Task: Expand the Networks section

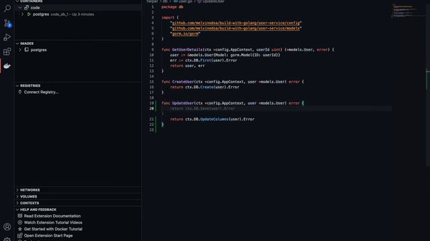Action: [x=17, y=190]
